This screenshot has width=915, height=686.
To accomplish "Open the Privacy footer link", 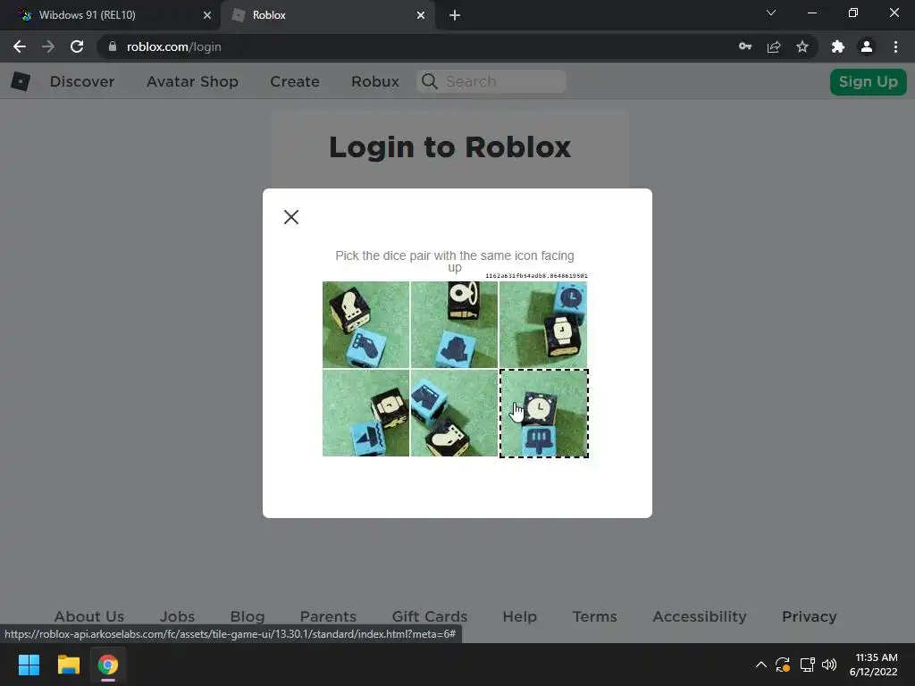I will 809,616.
